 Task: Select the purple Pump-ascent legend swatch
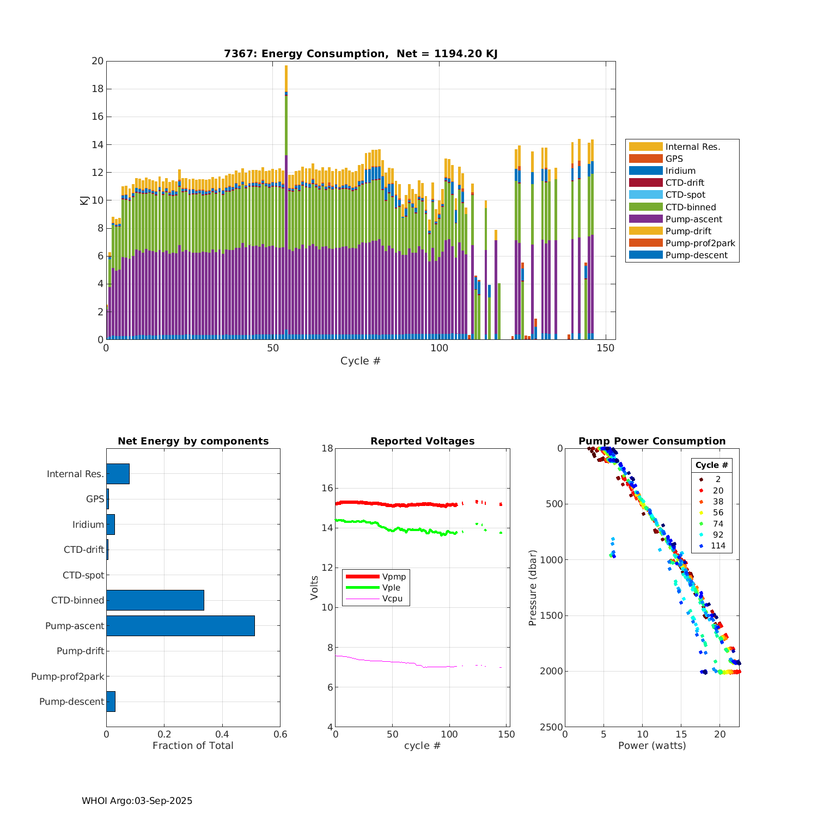(645, 219)
